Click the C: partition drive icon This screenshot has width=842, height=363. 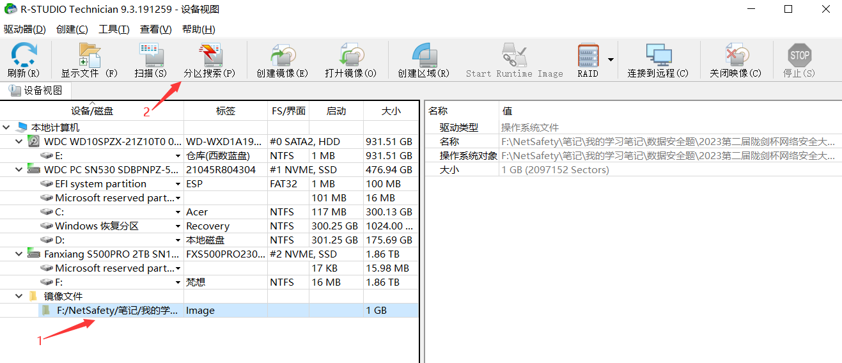click(47, 212)
